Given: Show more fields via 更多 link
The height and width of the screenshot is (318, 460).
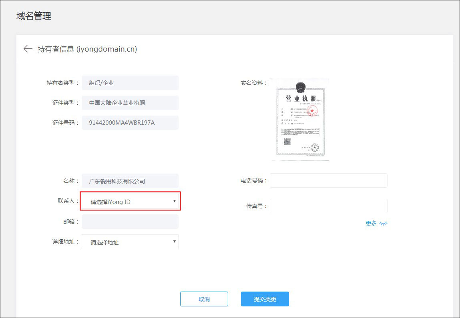Looking at the screenshot, I should (x=371, y=223).
